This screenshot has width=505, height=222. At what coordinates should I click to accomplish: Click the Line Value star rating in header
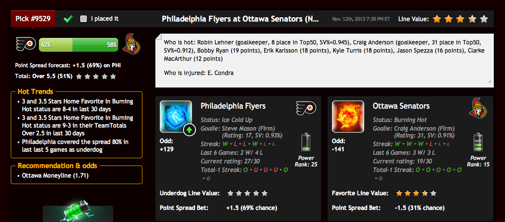click(460, 19)
